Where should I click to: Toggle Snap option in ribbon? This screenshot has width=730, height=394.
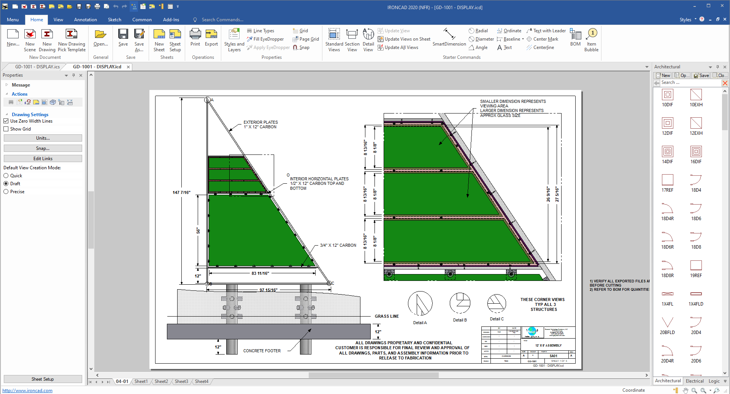click(x=301, y=47)
